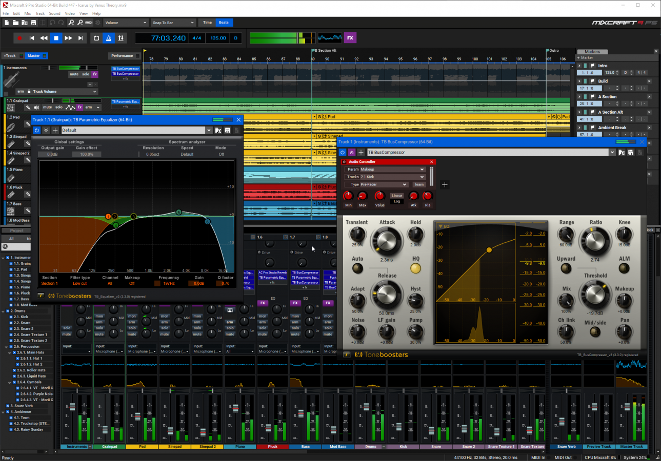Screen dimensions: 661x461
Task: Click the loop toggle icon in the transport
Action: pos(96,37)
